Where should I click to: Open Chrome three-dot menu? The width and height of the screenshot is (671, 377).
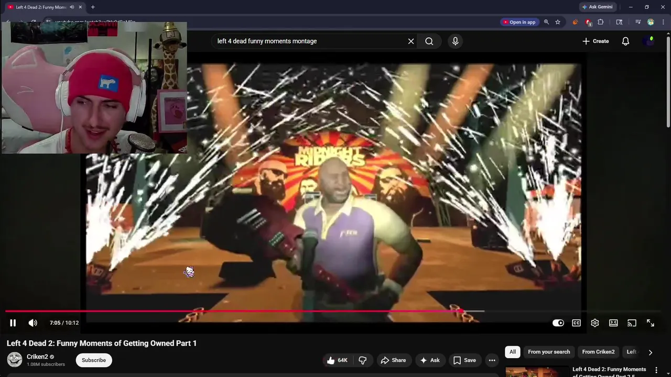(x=664, y=22)
